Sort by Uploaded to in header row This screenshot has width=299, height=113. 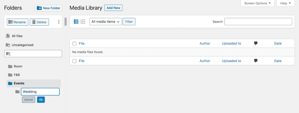click(232, 44)
